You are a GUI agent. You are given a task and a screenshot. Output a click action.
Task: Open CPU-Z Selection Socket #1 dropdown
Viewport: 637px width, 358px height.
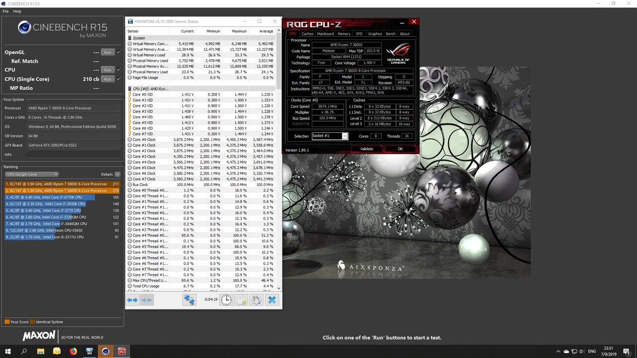click(x=329, y=136)
